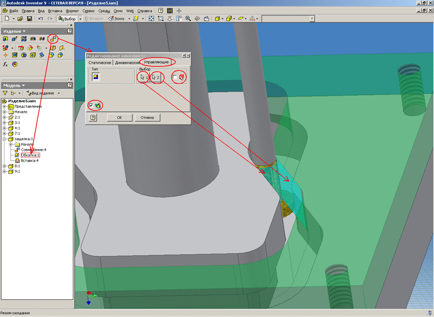Cancel the dialog with Отмена

coord(147,117)
